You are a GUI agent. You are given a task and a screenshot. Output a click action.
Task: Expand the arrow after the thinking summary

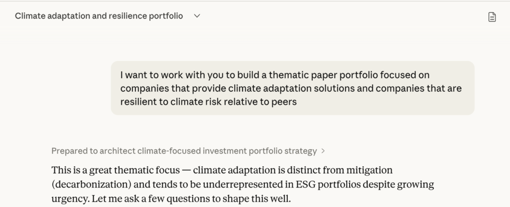(x=323, y=151)
